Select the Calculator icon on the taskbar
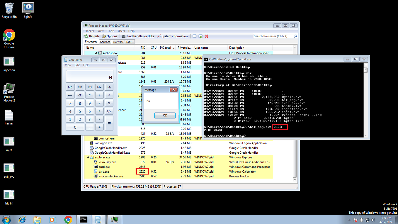 pos(98,219)
